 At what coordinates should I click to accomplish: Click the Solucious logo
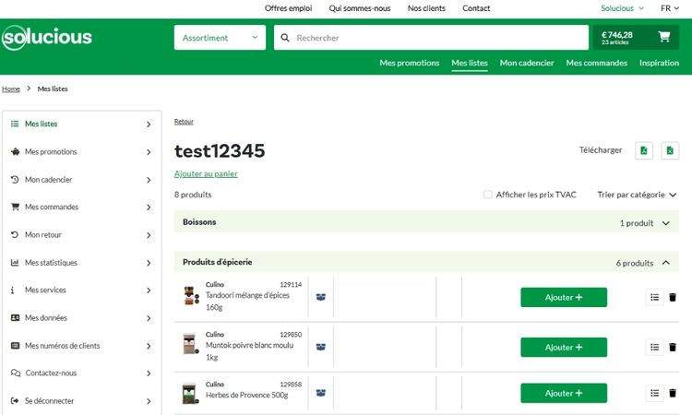click(x=47, y=38)
